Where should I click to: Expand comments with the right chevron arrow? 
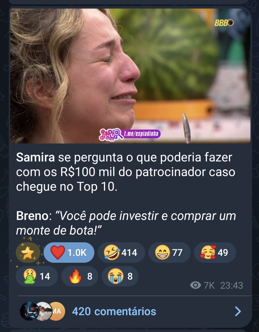[x=237, y=312]
